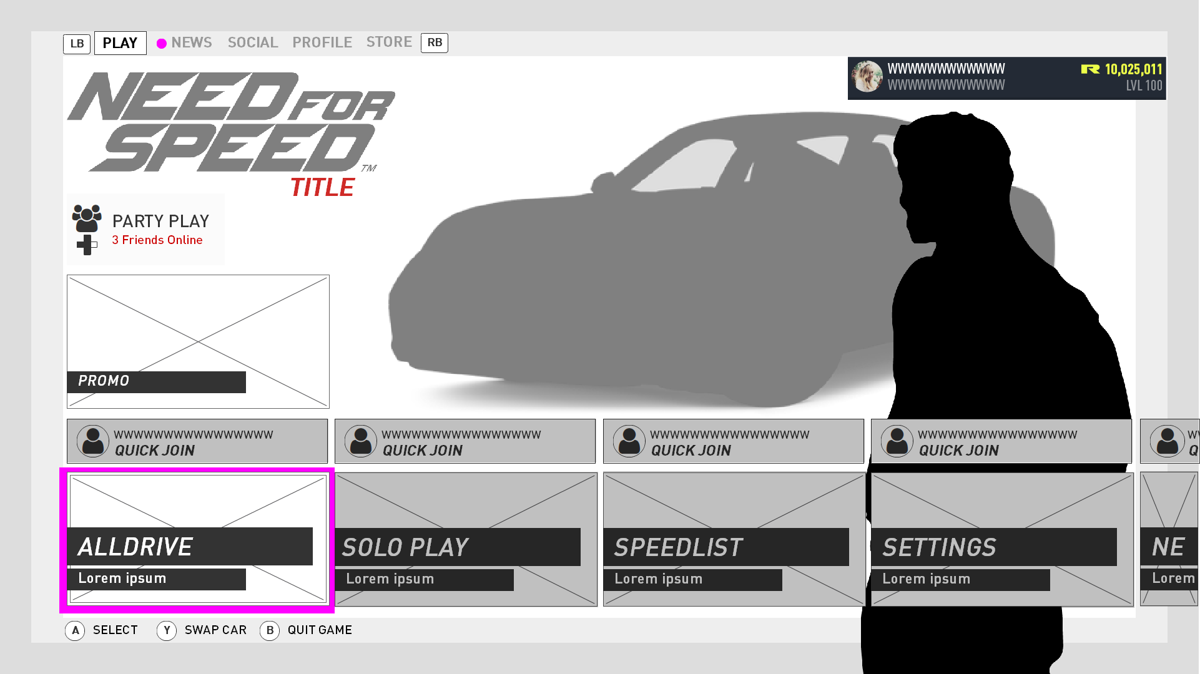Image resolution: width=1200 pixels, height=674 pixels.
Task: Click the player avatar icon on first Quick Join bar
Action: pyautogui.click(x=92, y=441)
